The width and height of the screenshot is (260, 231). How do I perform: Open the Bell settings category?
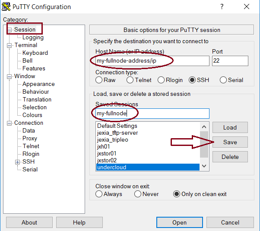(x=27, y=61)
